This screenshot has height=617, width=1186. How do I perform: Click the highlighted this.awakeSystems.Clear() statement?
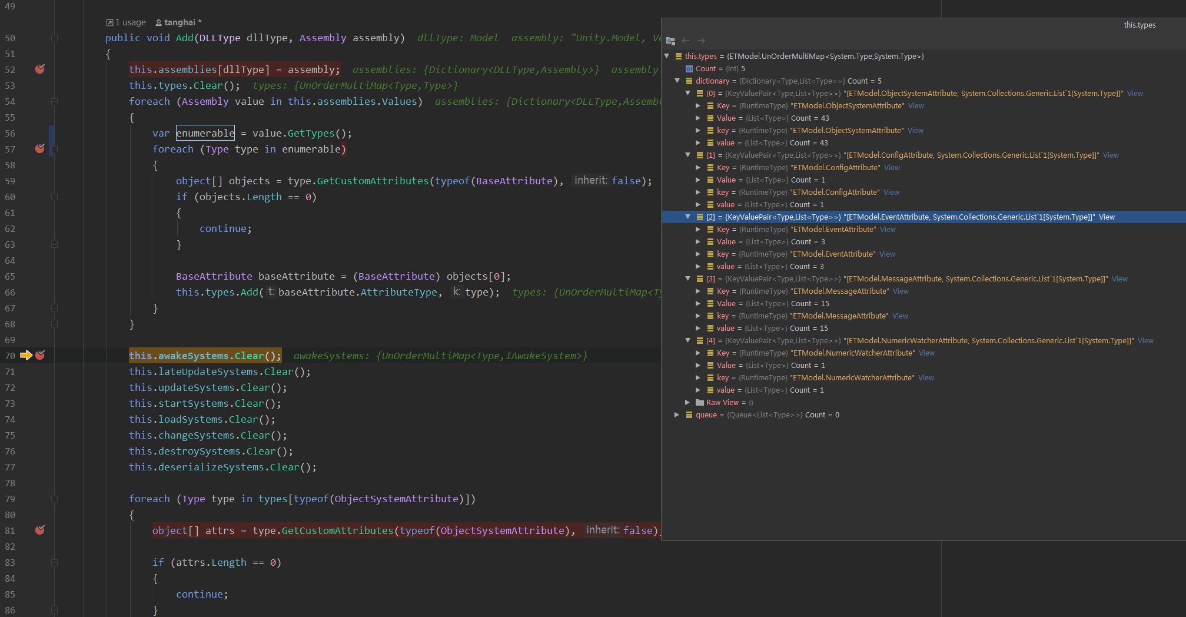click(205, 356)
